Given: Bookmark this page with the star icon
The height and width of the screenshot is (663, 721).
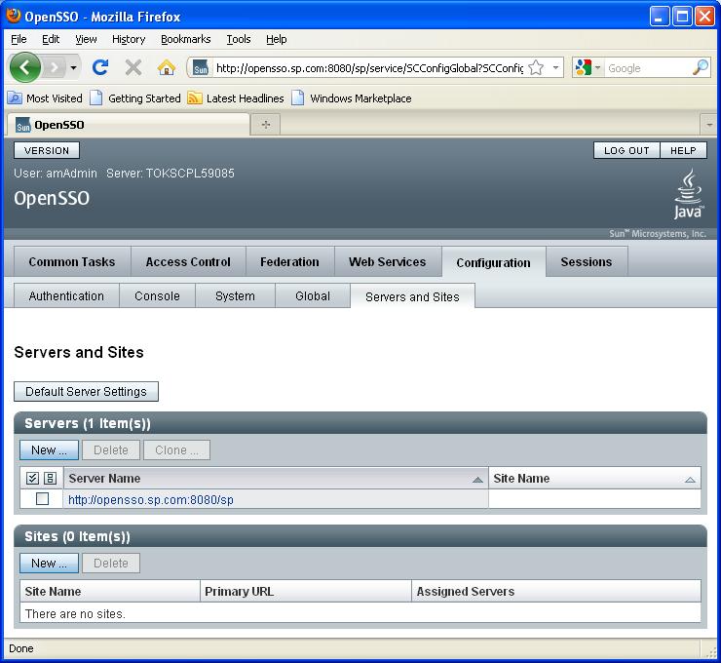Looking at the screenshot, I should [x=536, y=68].
